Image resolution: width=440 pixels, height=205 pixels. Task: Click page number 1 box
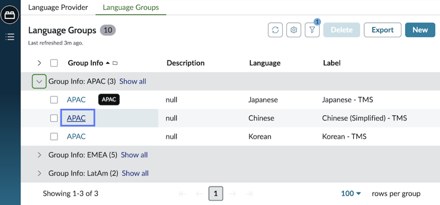coord(215,194)
